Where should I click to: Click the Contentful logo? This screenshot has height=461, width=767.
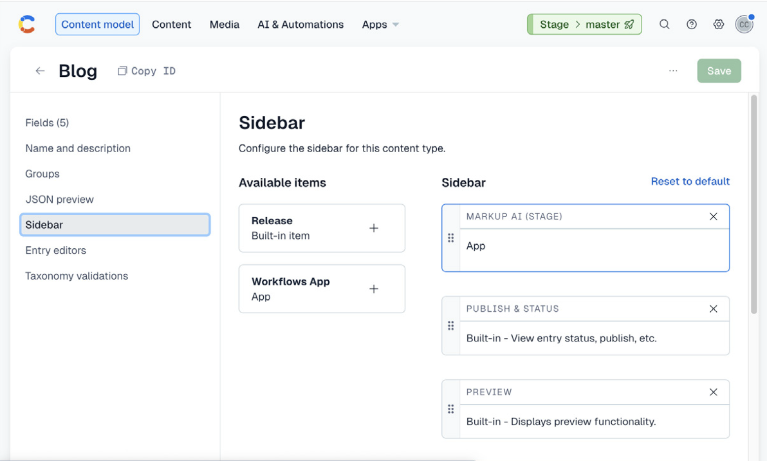pyautogui.click(x=27, y=24)
